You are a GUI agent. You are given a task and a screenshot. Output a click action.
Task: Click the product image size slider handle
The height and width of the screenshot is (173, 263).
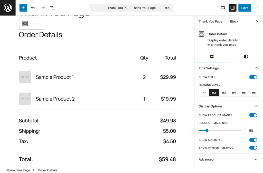click(207, 131)
